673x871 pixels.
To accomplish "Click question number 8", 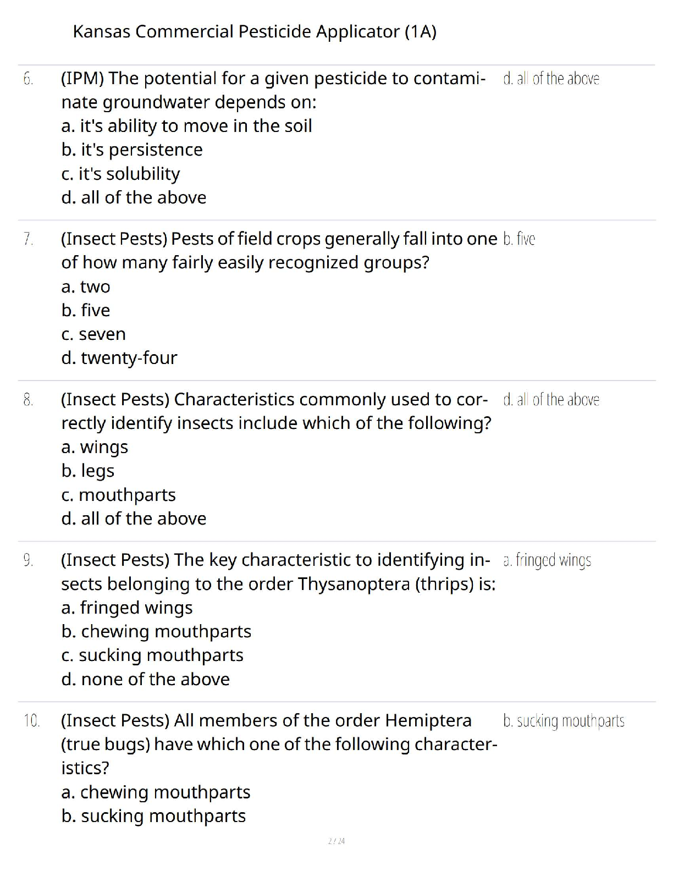I will point(28,400).
